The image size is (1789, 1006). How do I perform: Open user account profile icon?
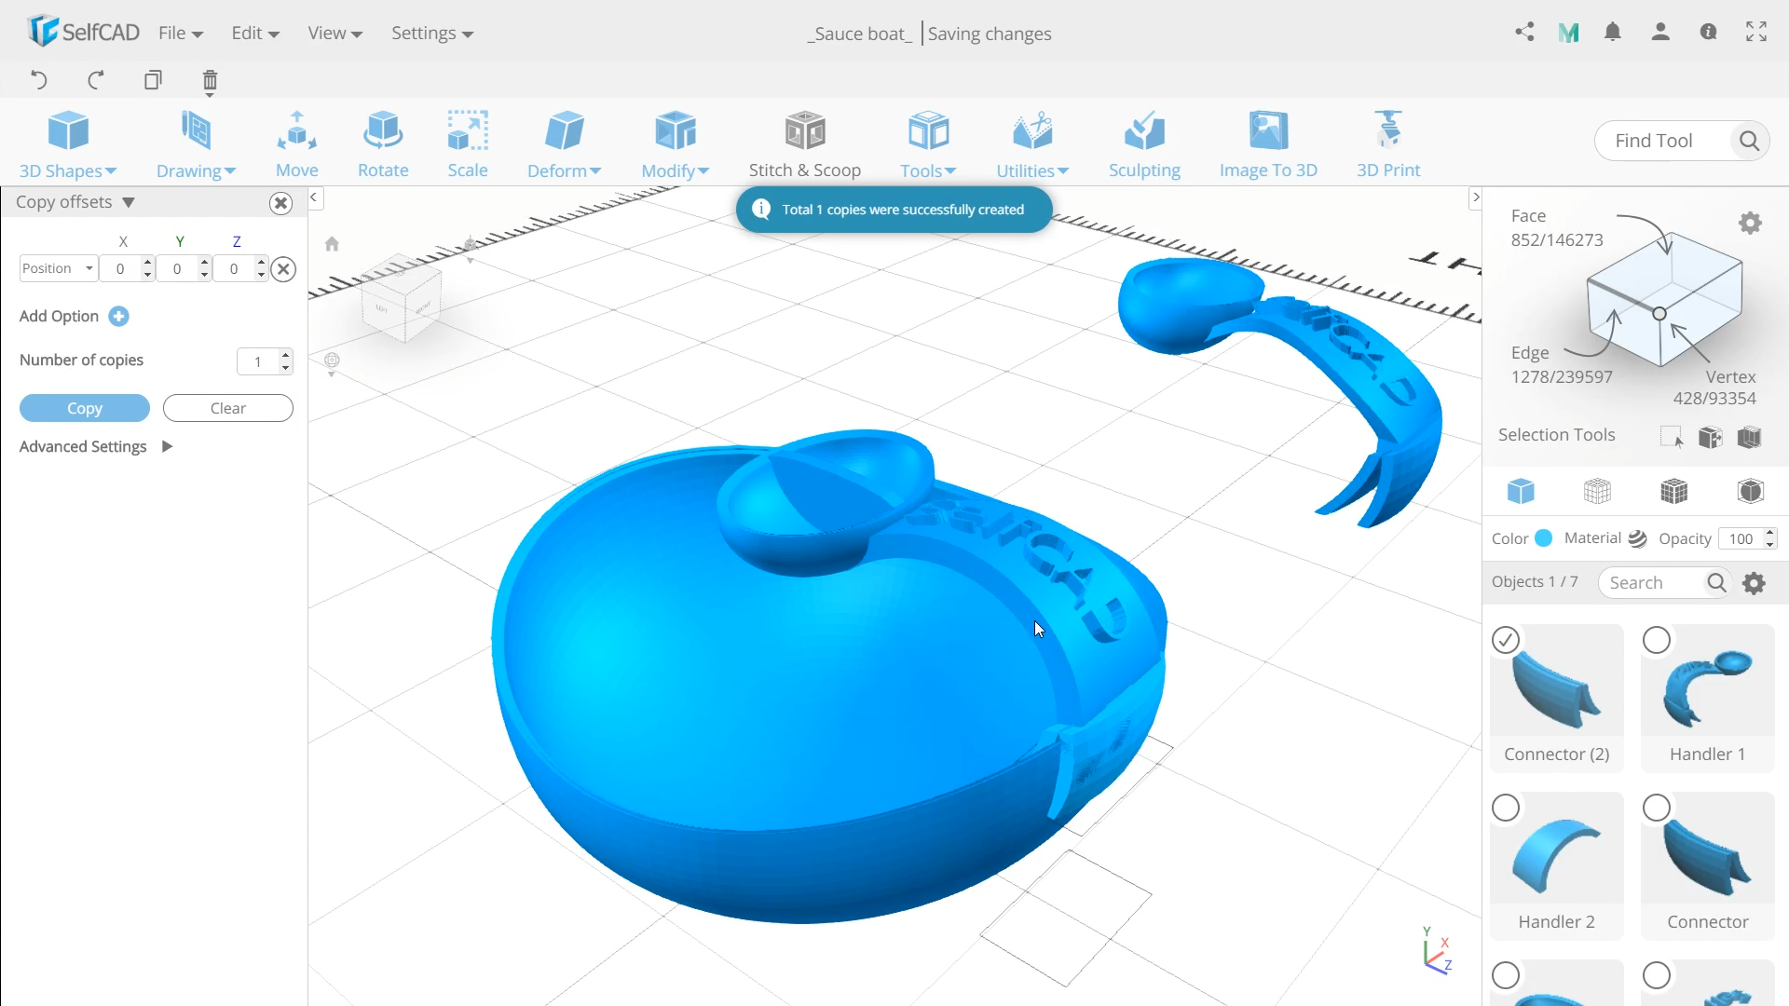[x=1660, y=33]
